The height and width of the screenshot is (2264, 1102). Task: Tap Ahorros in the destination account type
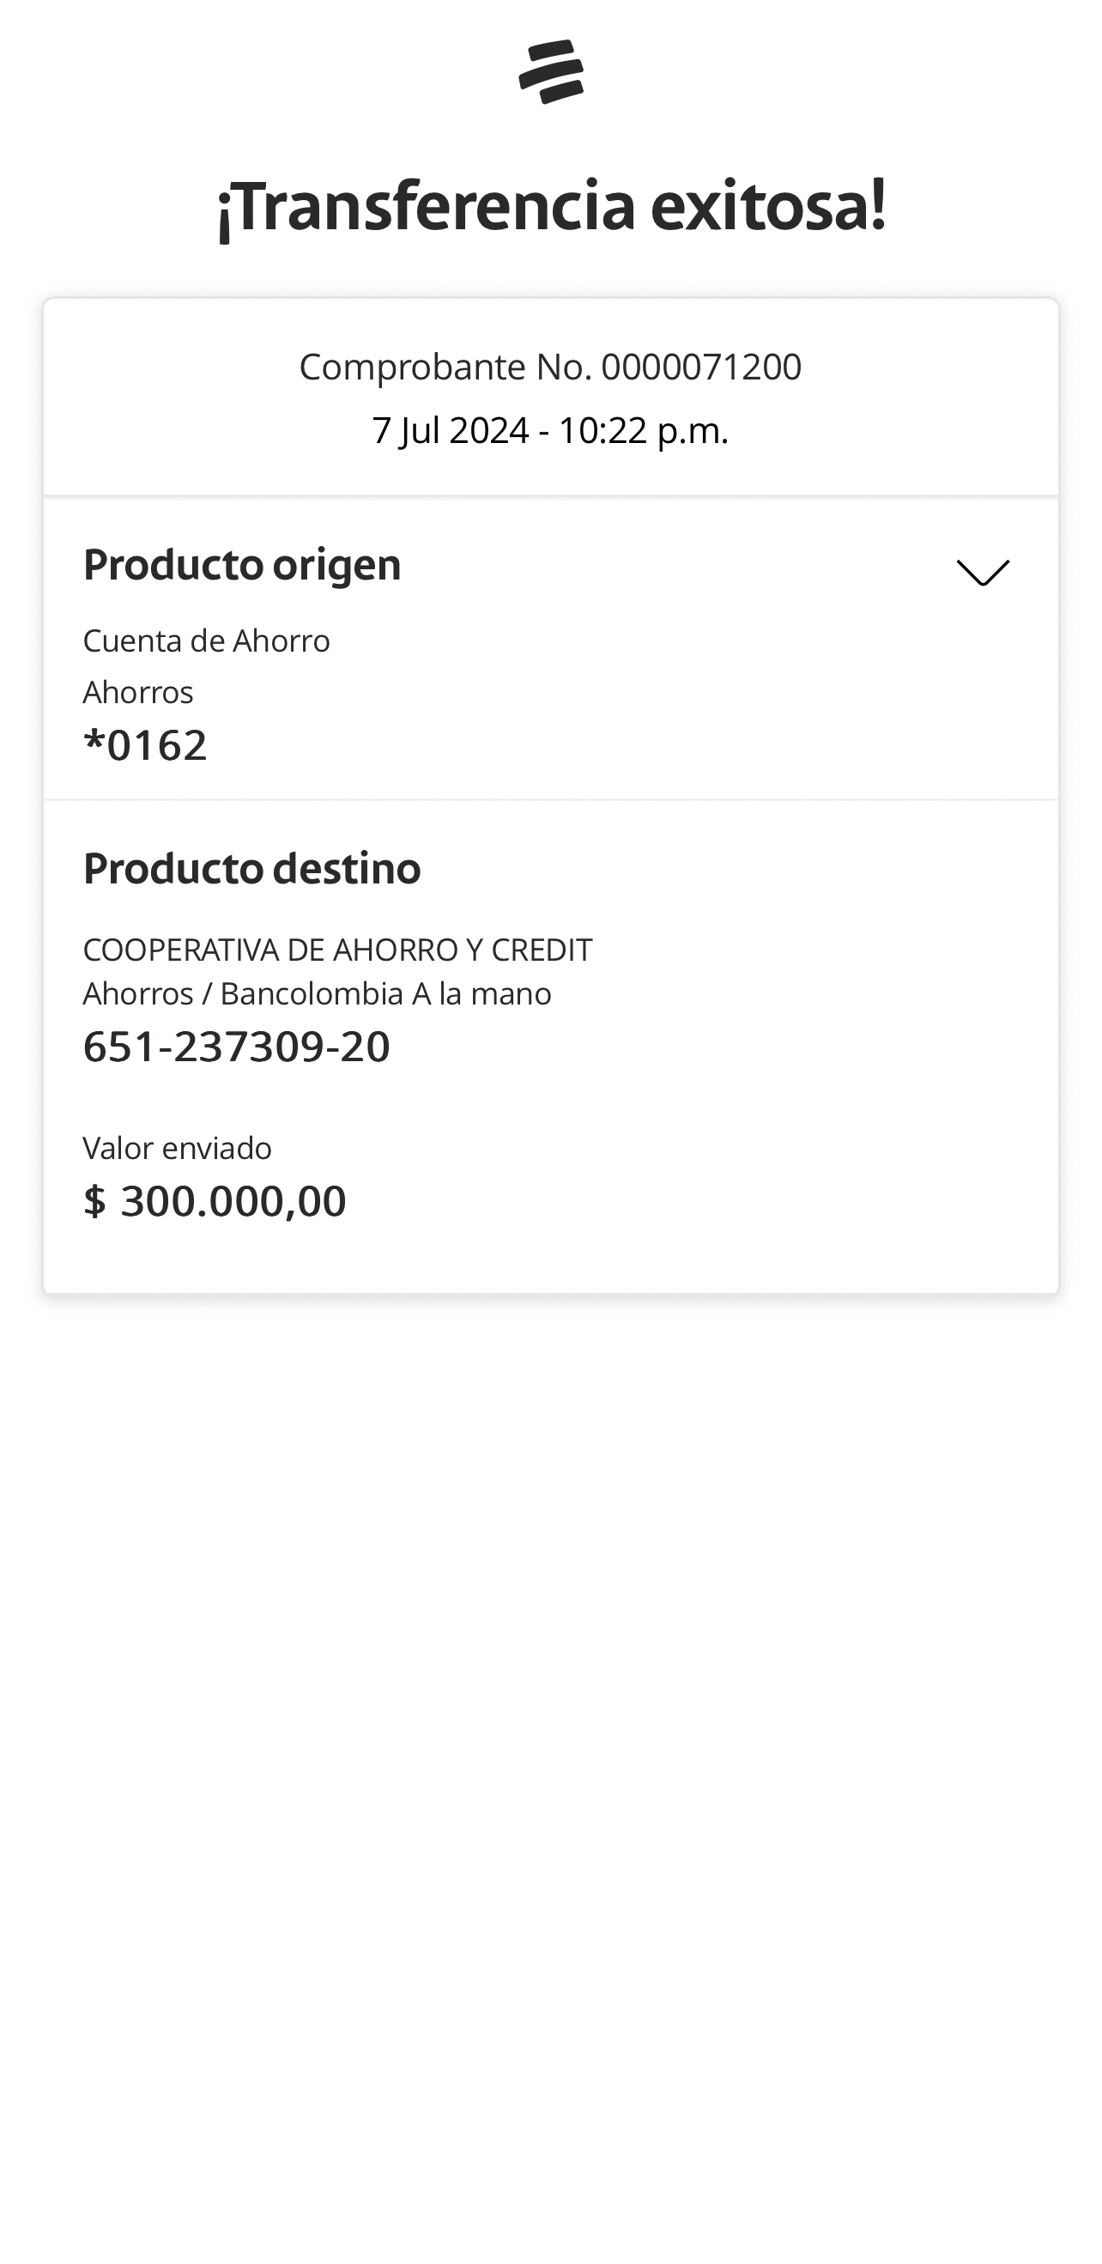click(138, 994)
